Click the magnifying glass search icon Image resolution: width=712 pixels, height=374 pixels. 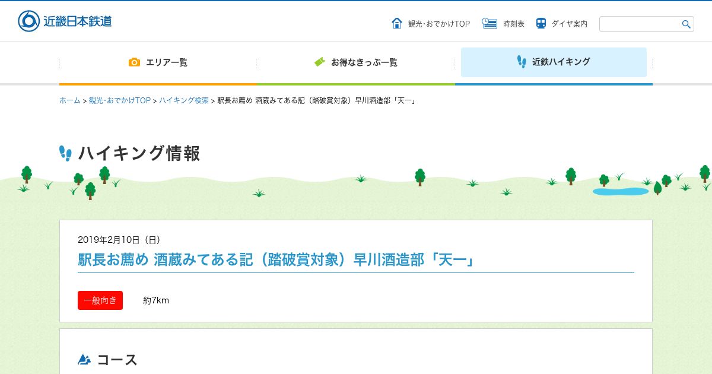click(x=686, y=24)
